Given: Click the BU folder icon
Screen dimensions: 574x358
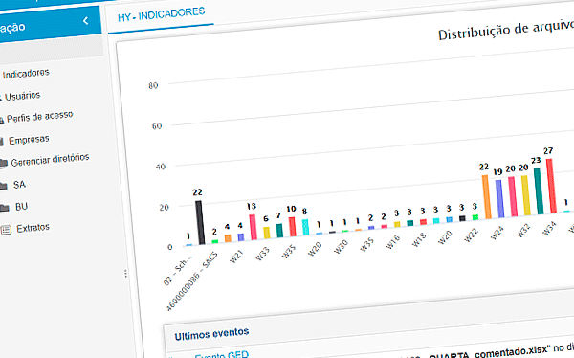Looking at the screenshot, I should point(5,208).
